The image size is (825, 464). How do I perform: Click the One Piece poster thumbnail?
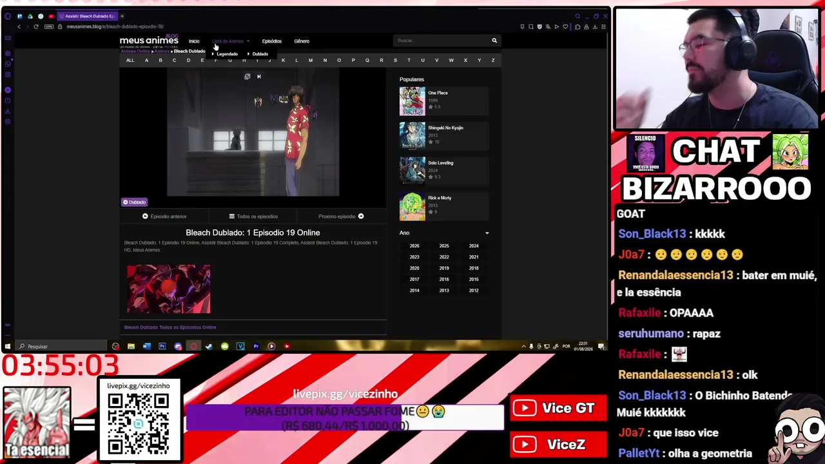pos(412,101)
